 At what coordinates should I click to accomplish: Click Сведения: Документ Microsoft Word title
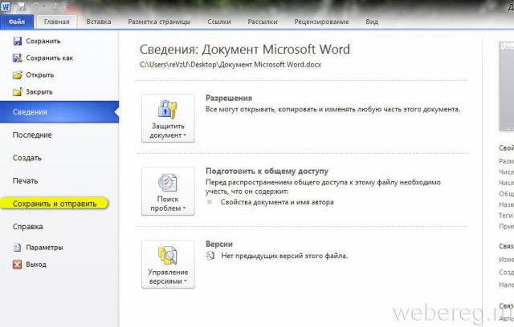(244, 50)
